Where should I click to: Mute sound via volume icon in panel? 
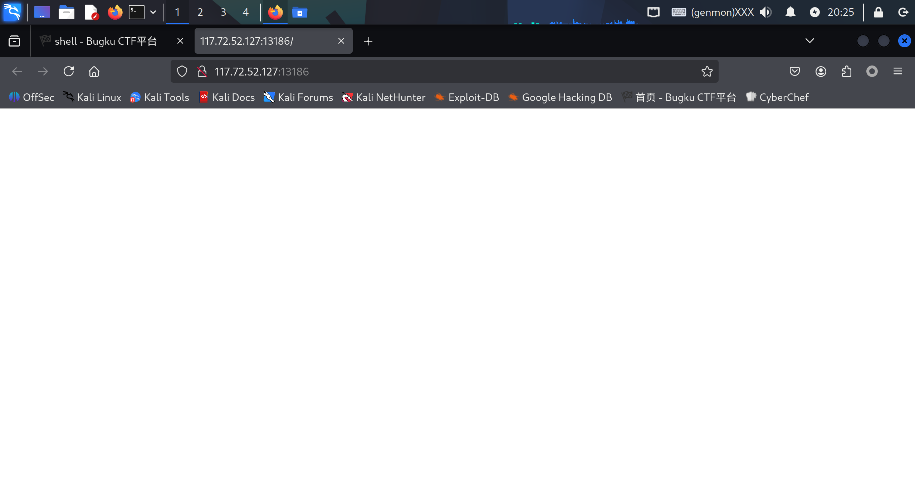(x=765, y=12)
